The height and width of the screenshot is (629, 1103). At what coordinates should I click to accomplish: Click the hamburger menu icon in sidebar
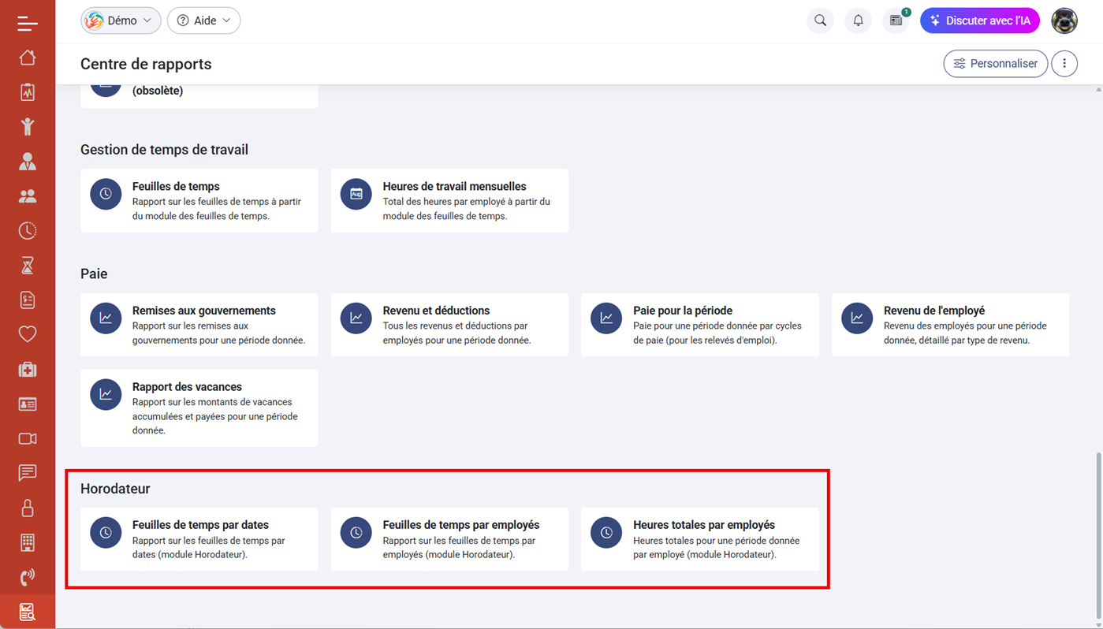pos(27,24)
